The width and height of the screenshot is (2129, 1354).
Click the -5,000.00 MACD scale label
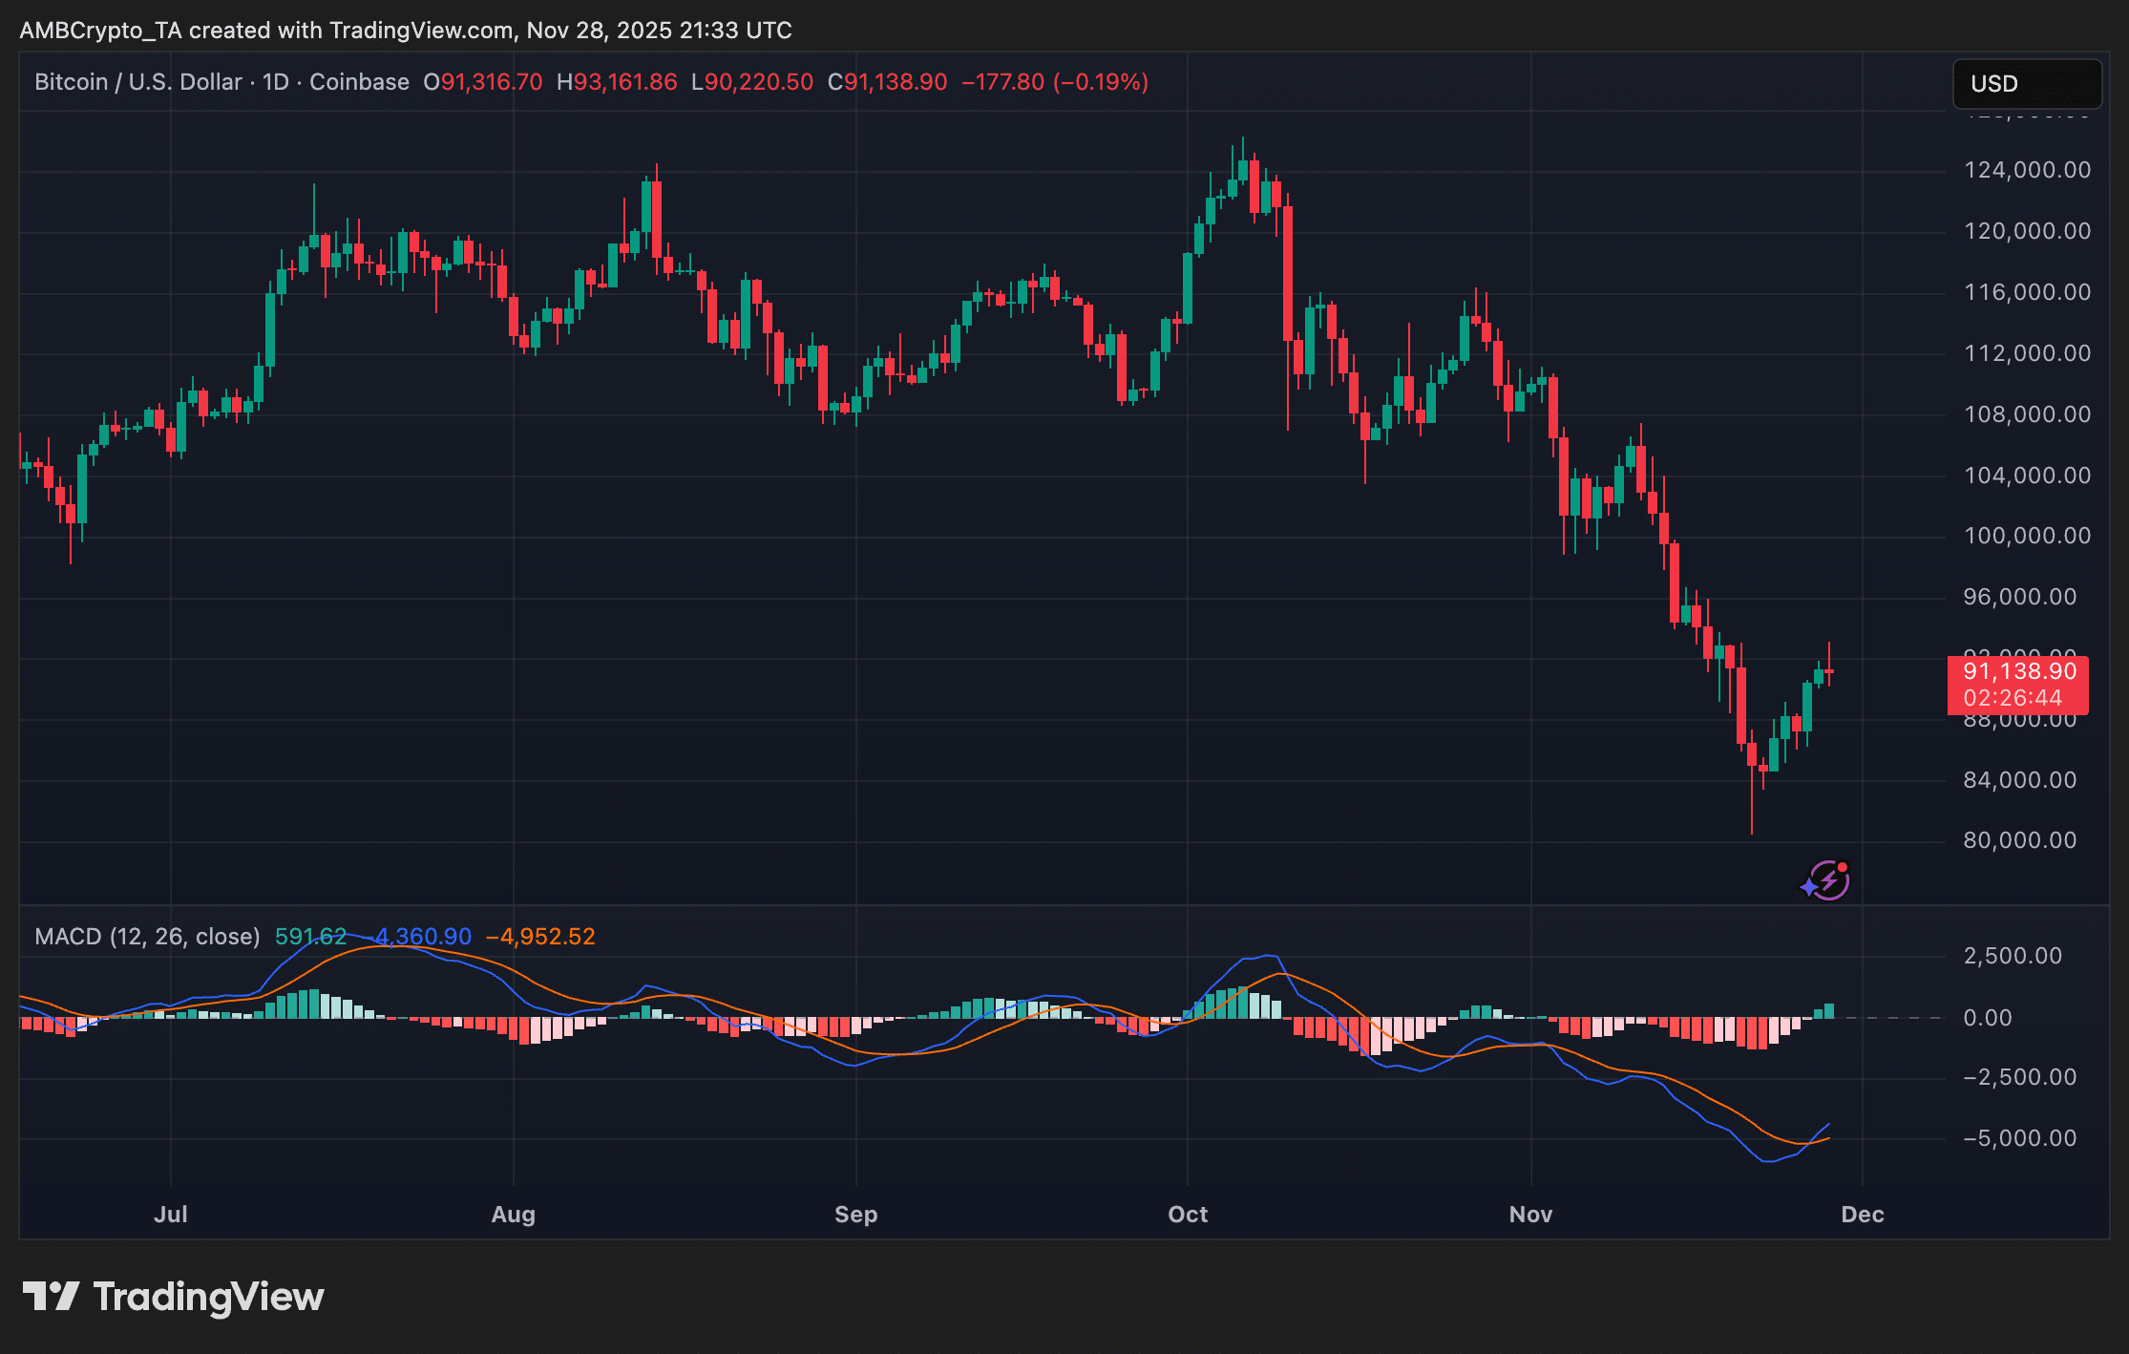coord(2019,1138)
